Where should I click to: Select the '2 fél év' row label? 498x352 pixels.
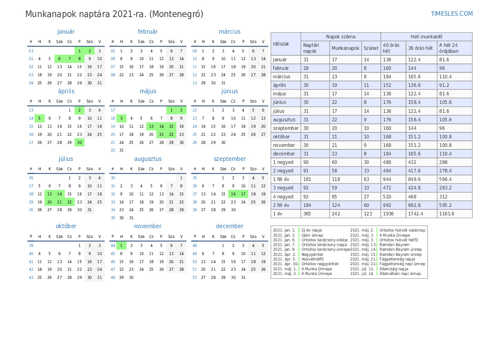[x=281, y=205]
